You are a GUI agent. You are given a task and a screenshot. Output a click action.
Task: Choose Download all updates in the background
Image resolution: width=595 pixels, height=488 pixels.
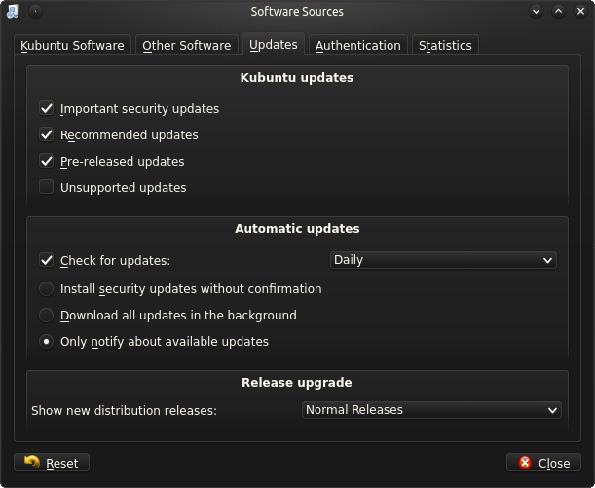click(46, 316)
